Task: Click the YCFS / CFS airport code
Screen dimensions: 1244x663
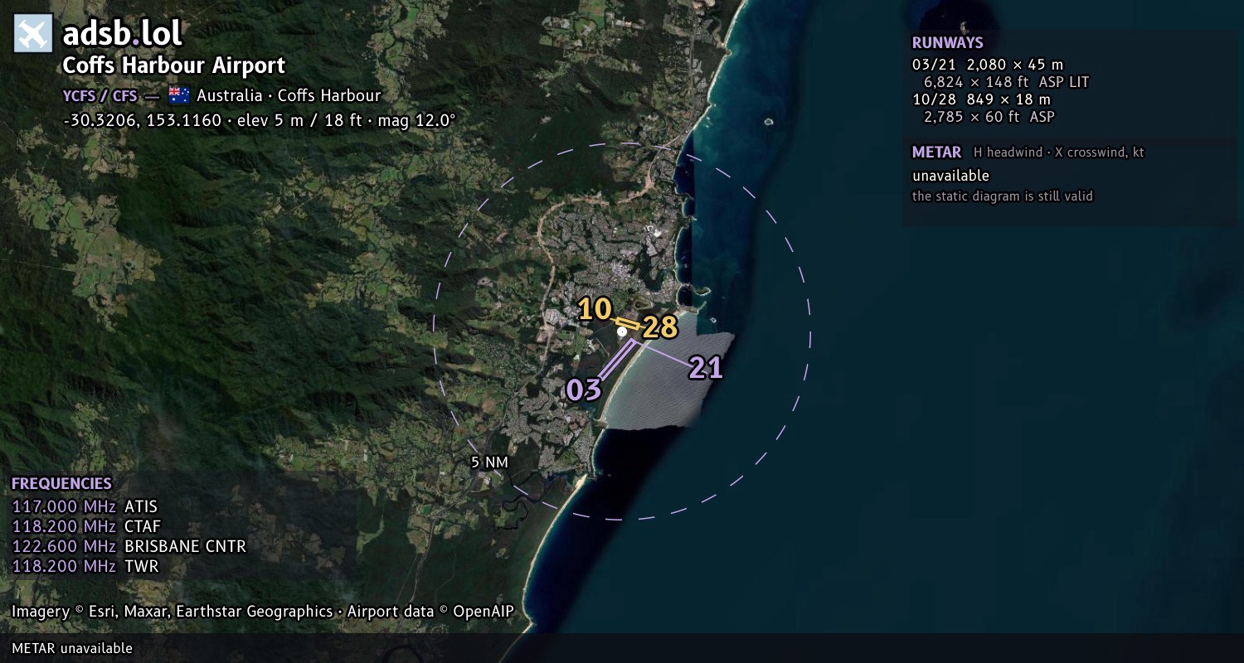Action: point(100,95)
